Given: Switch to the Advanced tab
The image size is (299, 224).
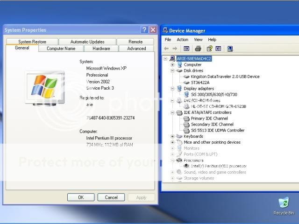Looking at the screenshot, I should pyautogui.click(x=136, y=49).
